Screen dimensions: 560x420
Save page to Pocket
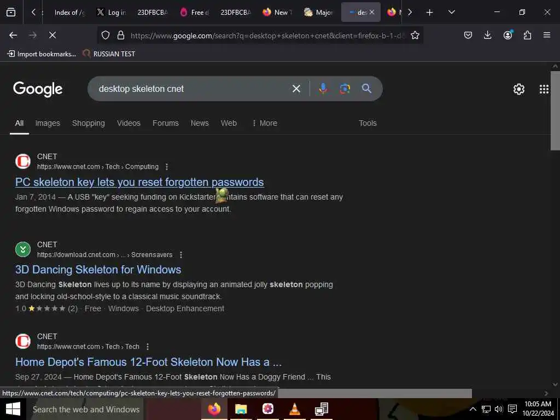click(468, 35)
